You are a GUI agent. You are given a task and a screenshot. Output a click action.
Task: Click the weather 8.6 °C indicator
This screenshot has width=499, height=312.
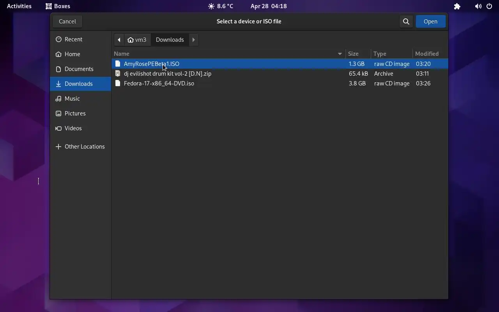pyautogui.click(x=221, y=6)
